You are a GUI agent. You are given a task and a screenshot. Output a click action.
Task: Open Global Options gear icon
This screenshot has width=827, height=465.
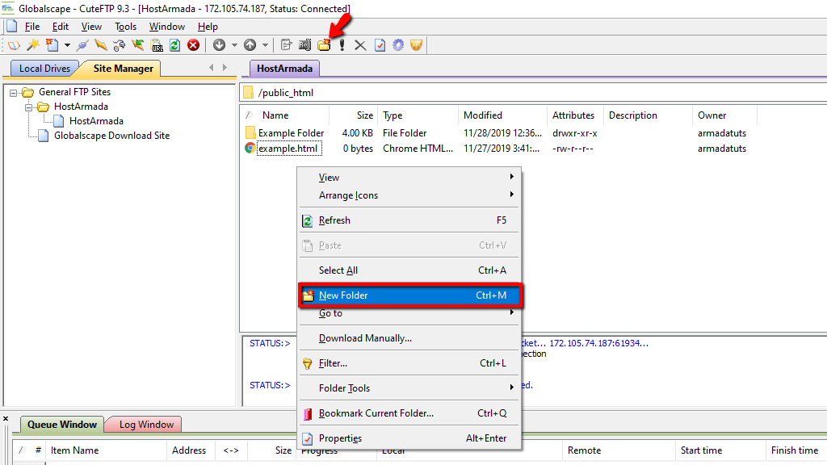398,45
